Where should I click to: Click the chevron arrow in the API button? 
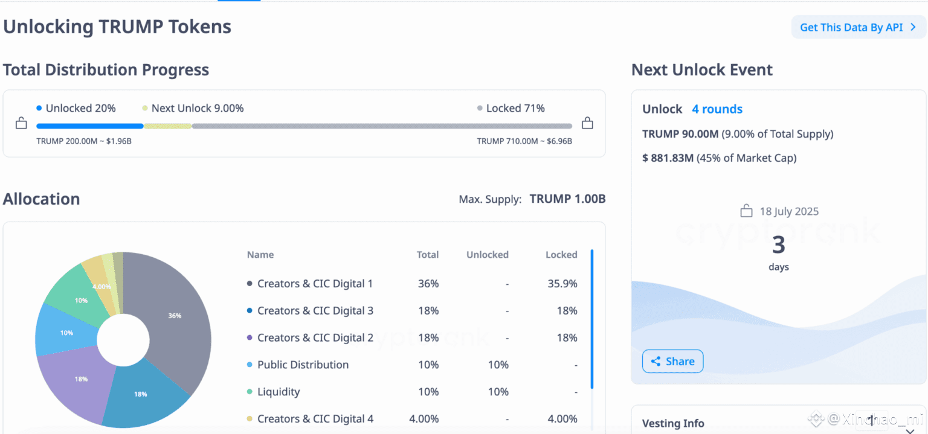[913, 27]
